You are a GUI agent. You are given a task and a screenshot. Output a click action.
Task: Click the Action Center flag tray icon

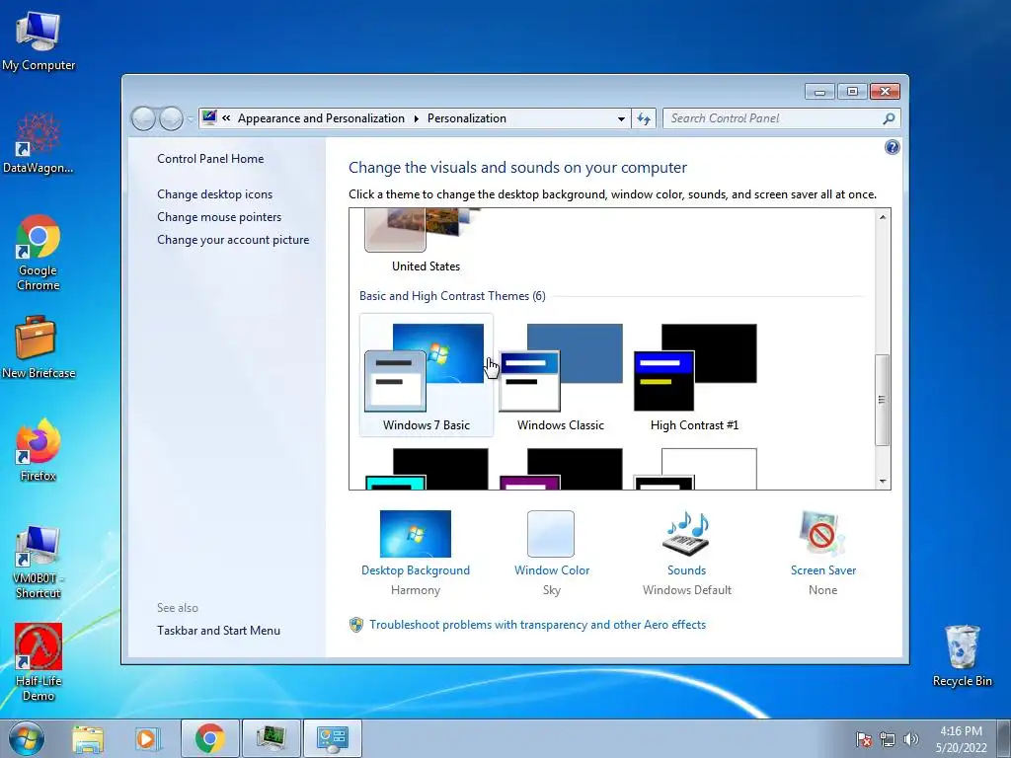click(863, 739)
